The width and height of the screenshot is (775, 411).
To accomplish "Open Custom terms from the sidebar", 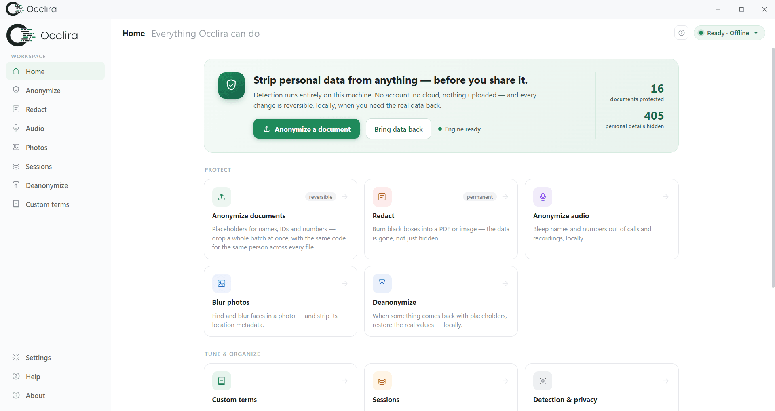I will pyautogui.click(x=55, y=204).
